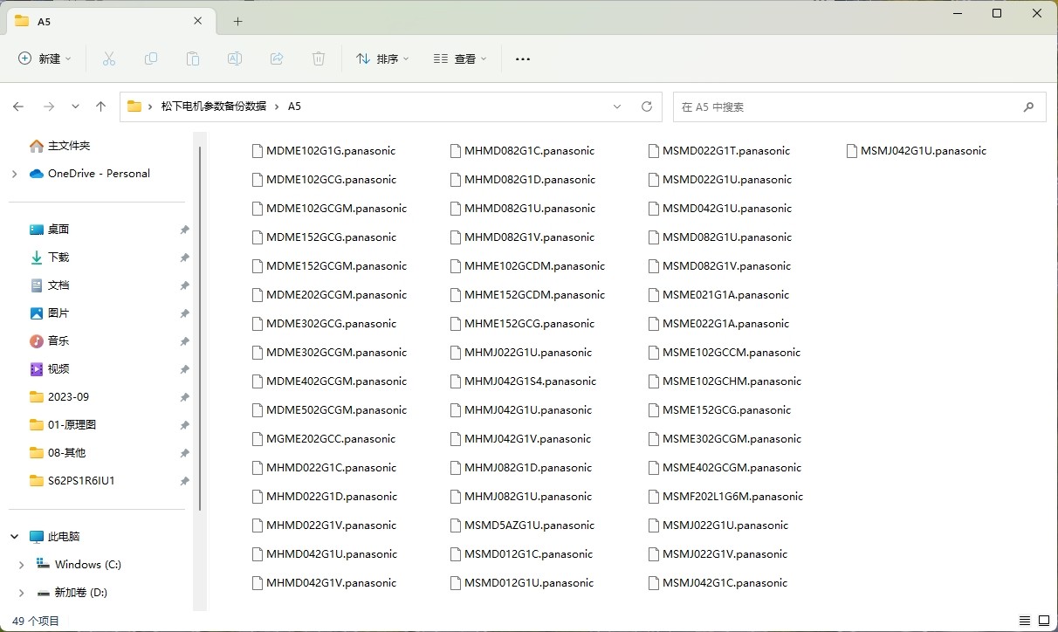The width and height of the screenshot is (1058, 632).
Task: Expand OneDrive - Personal tree node
Action: click(14, 174)
